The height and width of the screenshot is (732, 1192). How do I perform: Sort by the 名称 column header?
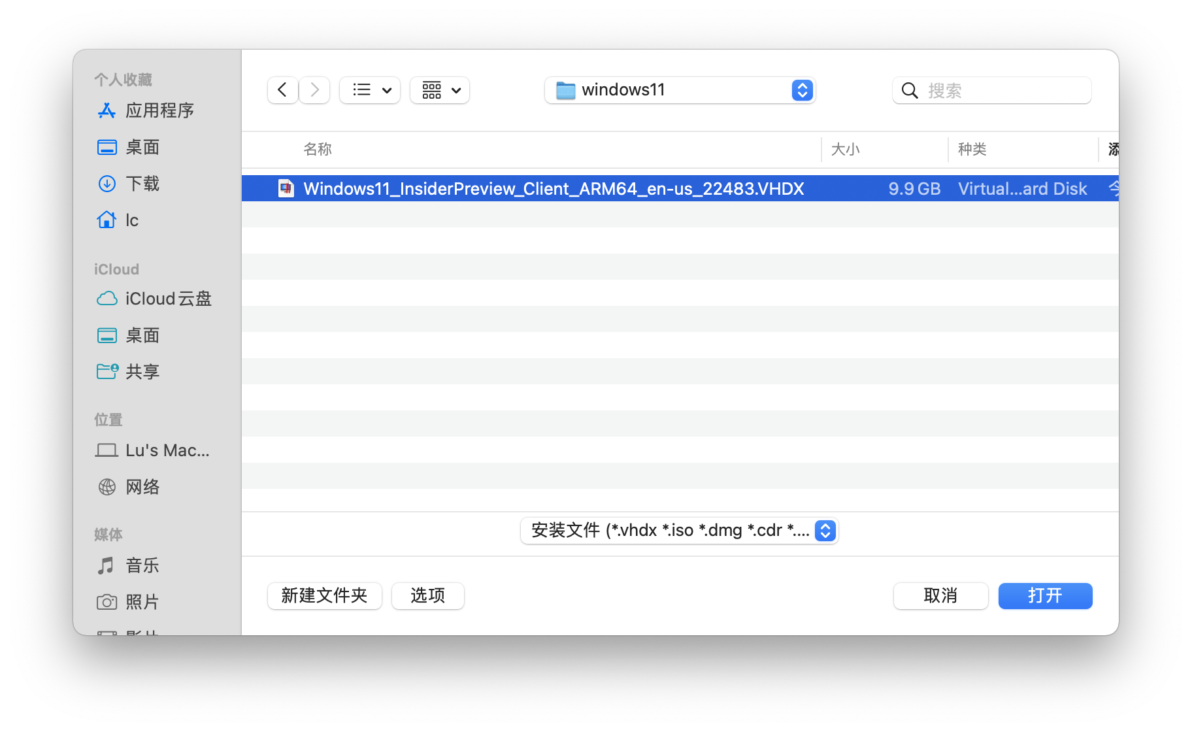point(318,150)
